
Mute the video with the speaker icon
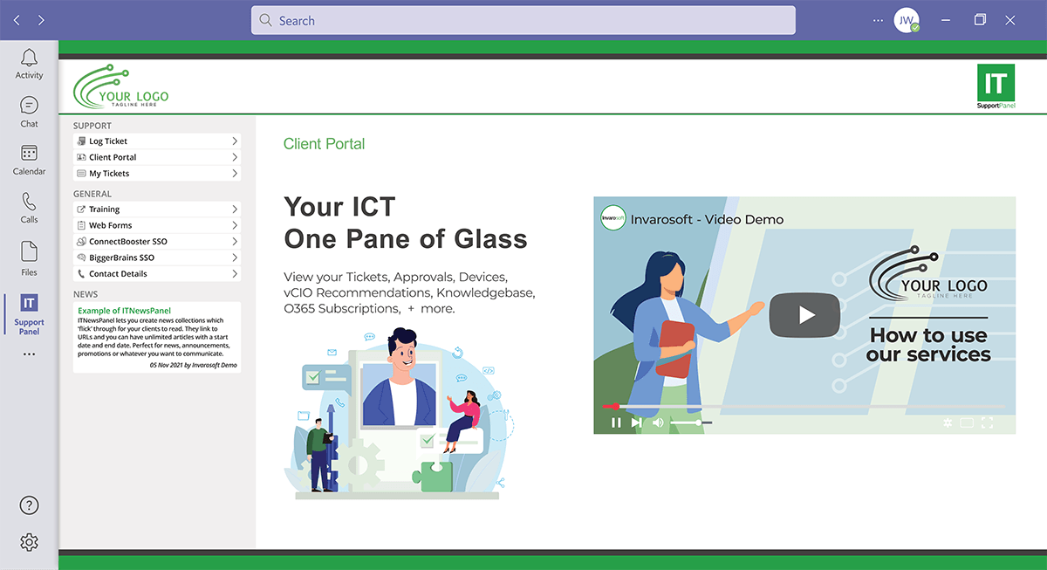point(658,422)
